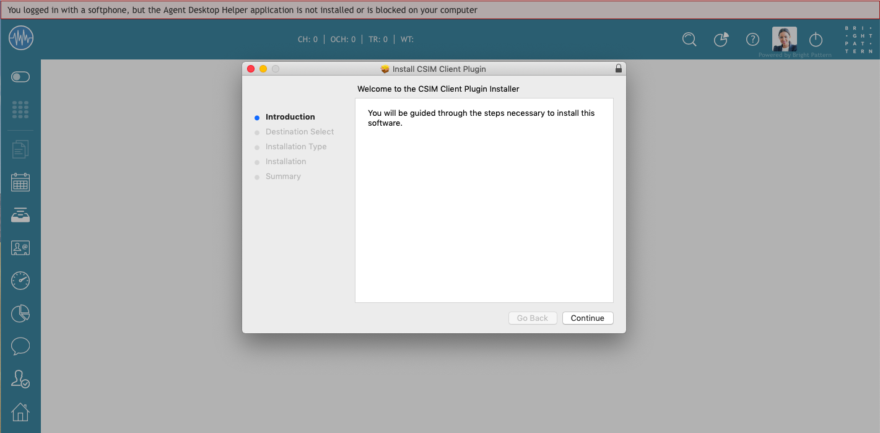The height and width of the screenshot is (433, 880).
Task: Click the Bright Pattern waveform logo icon
Action: (20, 38)
